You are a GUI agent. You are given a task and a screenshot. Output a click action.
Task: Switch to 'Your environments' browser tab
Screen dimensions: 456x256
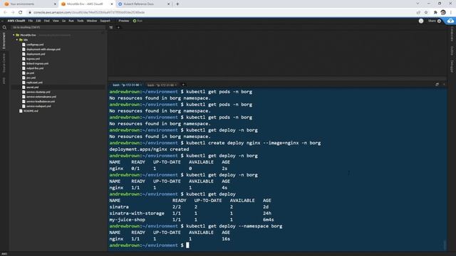point(29,4)
